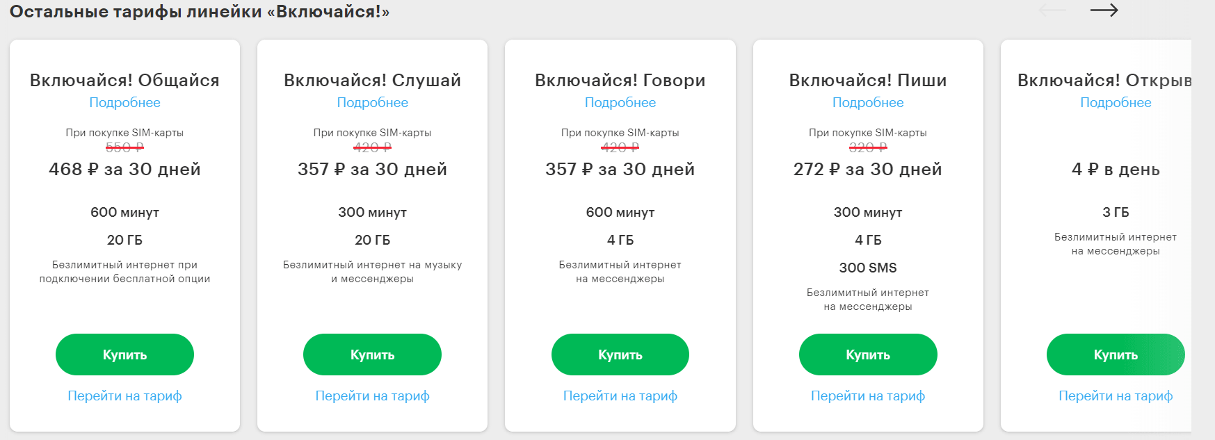The height and width of the screenshot is (440, 1215).
Task: Open Подробнее for Включайся! Открывай
Action: pos(1115,103)
